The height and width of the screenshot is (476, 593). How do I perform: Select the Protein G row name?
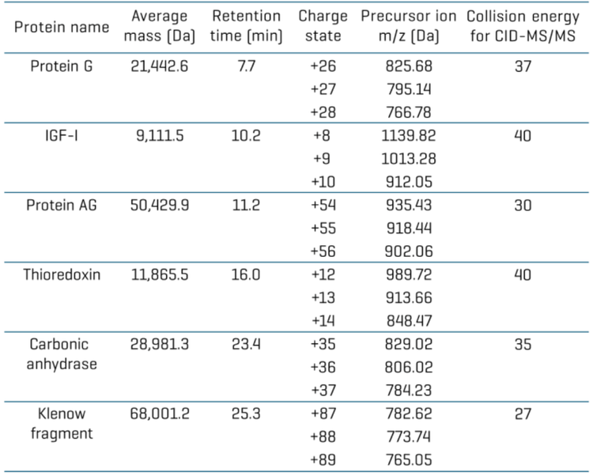click(62, 66)
